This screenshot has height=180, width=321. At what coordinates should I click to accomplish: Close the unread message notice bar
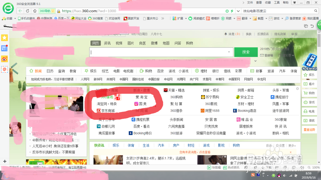[x=291, y=152]
